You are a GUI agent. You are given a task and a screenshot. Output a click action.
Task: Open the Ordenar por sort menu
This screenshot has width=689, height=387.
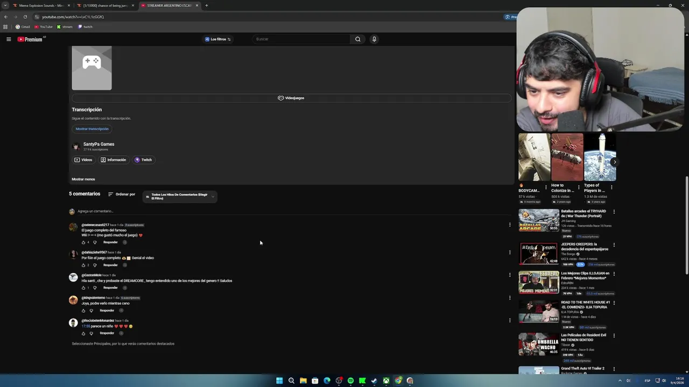click(122, 195)
